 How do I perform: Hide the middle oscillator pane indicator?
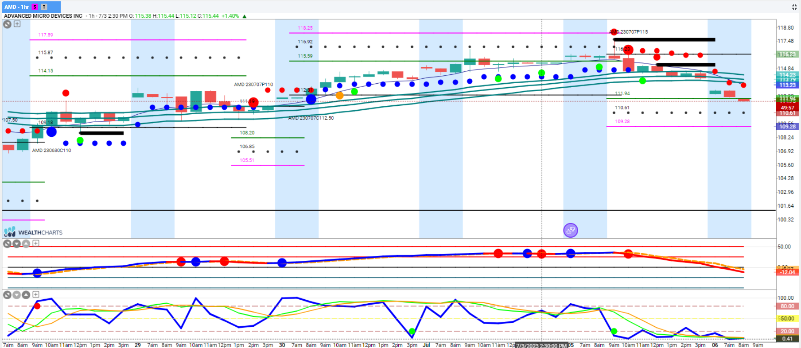7,244
